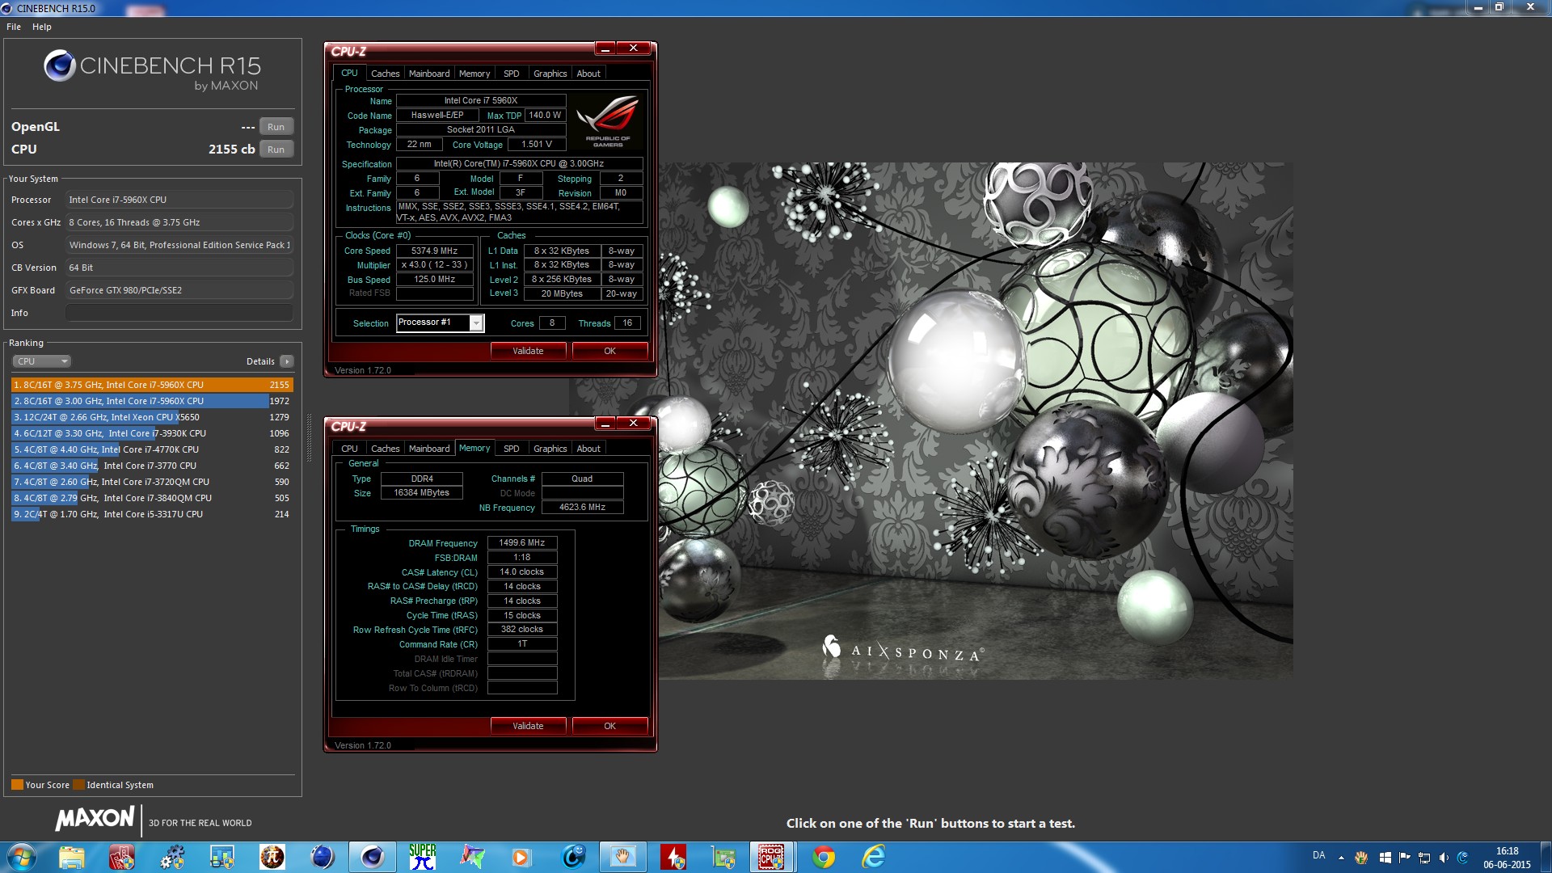Image resolution: width=1552 pixels, height=873 pixels.
Task: Open the gears icon in the taskbar
Action: [172, 857]
